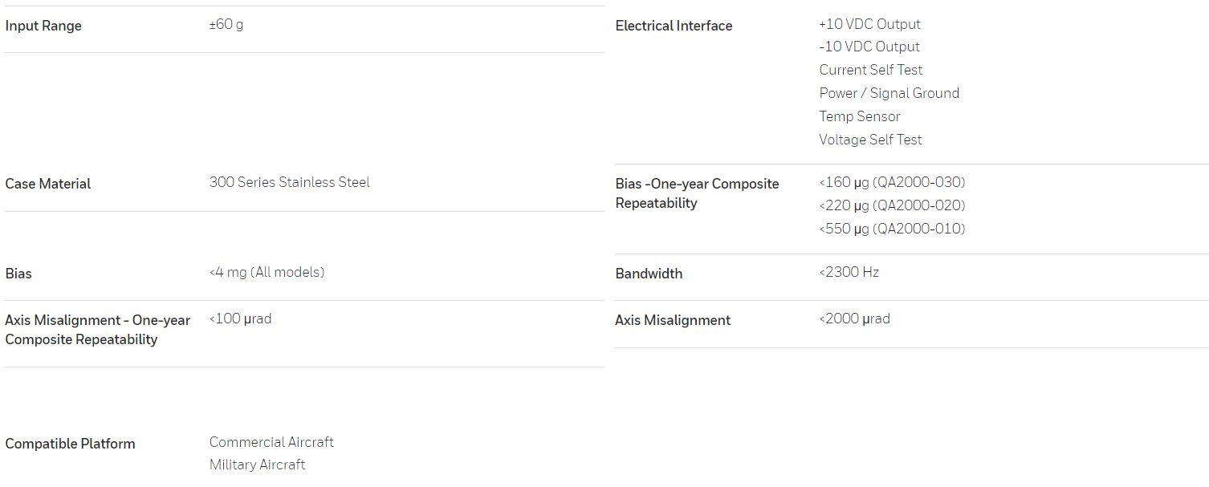
Task: Select the <160 µg (QA2000-030) value
Action: (893, 182)
